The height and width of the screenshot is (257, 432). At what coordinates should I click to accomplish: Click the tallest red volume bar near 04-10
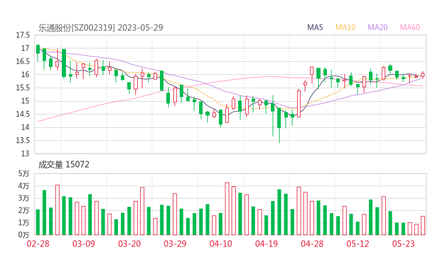227,209
